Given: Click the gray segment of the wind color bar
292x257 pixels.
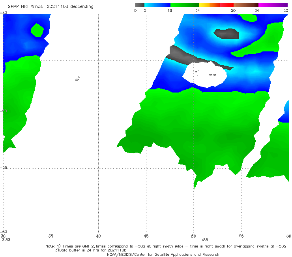Looking at the screenshot, I should [139, 5].
